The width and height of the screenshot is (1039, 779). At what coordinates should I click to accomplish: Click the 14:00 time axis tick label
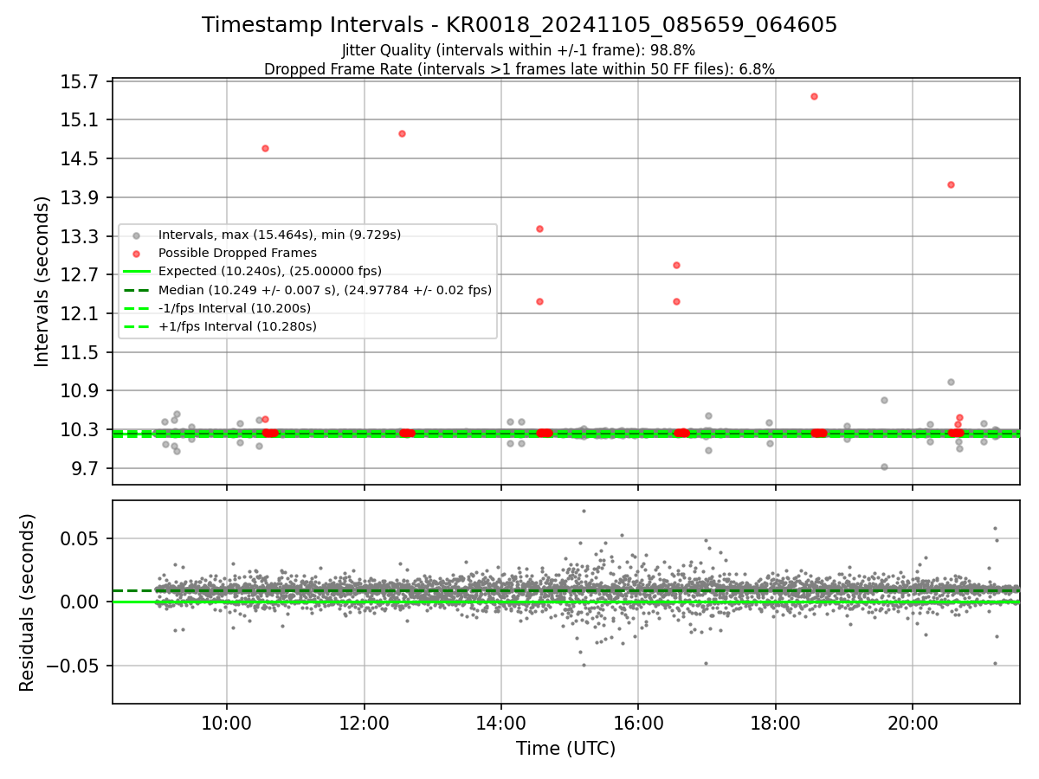[x=501, y=724]
